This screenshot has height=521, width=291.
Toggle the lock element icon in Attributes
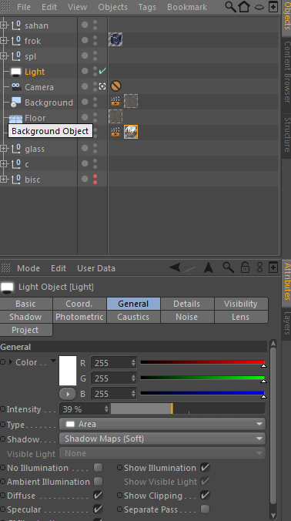pyautogui.click(x=245, y=267)
